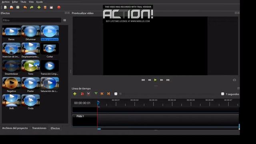Open the Archivo menu
This screenshot has width=256, height=144.
(x=6, y=2)
